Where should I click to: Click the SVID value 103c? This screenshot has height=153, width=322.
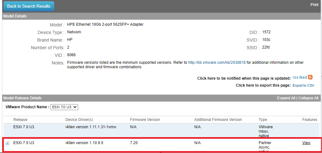[266, 40]
